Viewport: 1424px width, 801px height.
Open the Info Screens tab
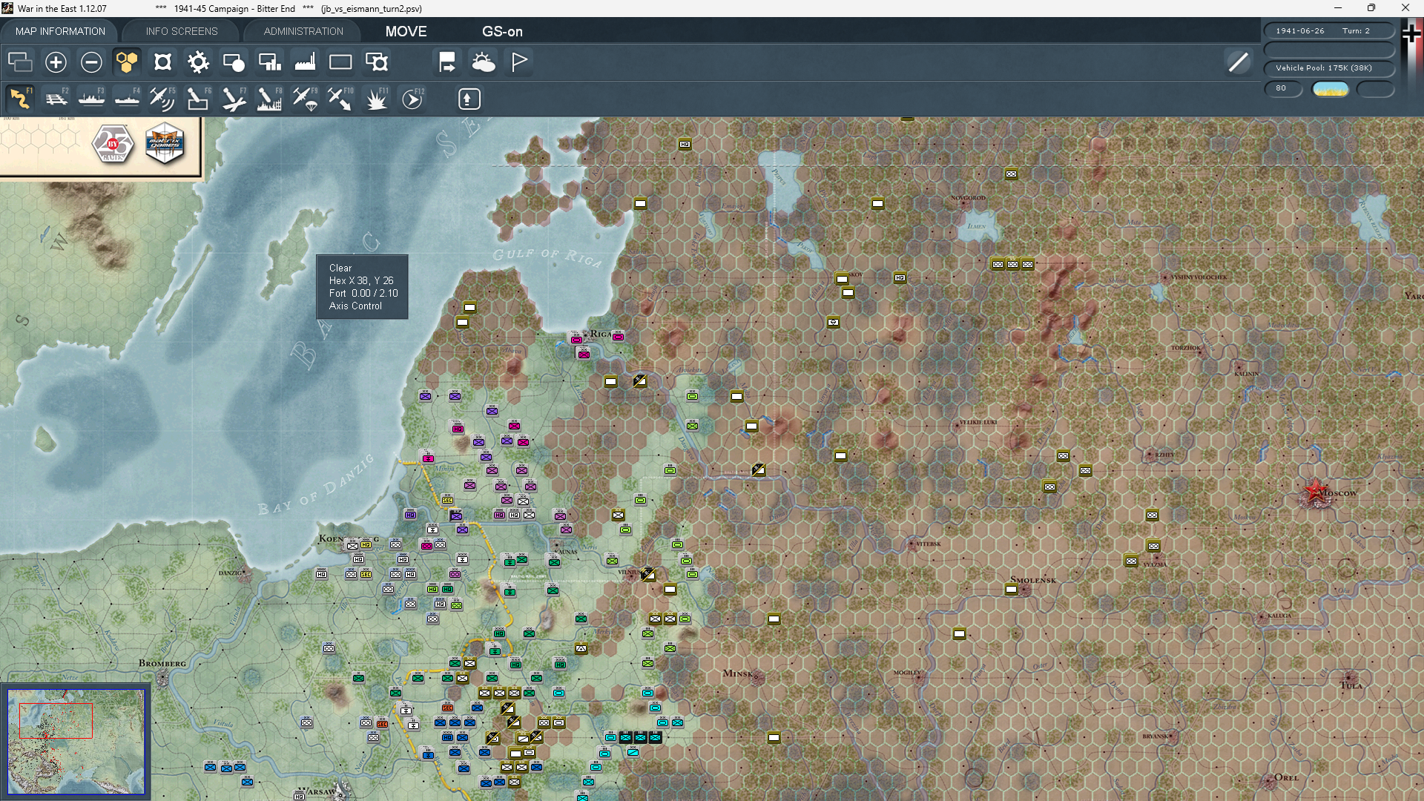coord(182,31)
